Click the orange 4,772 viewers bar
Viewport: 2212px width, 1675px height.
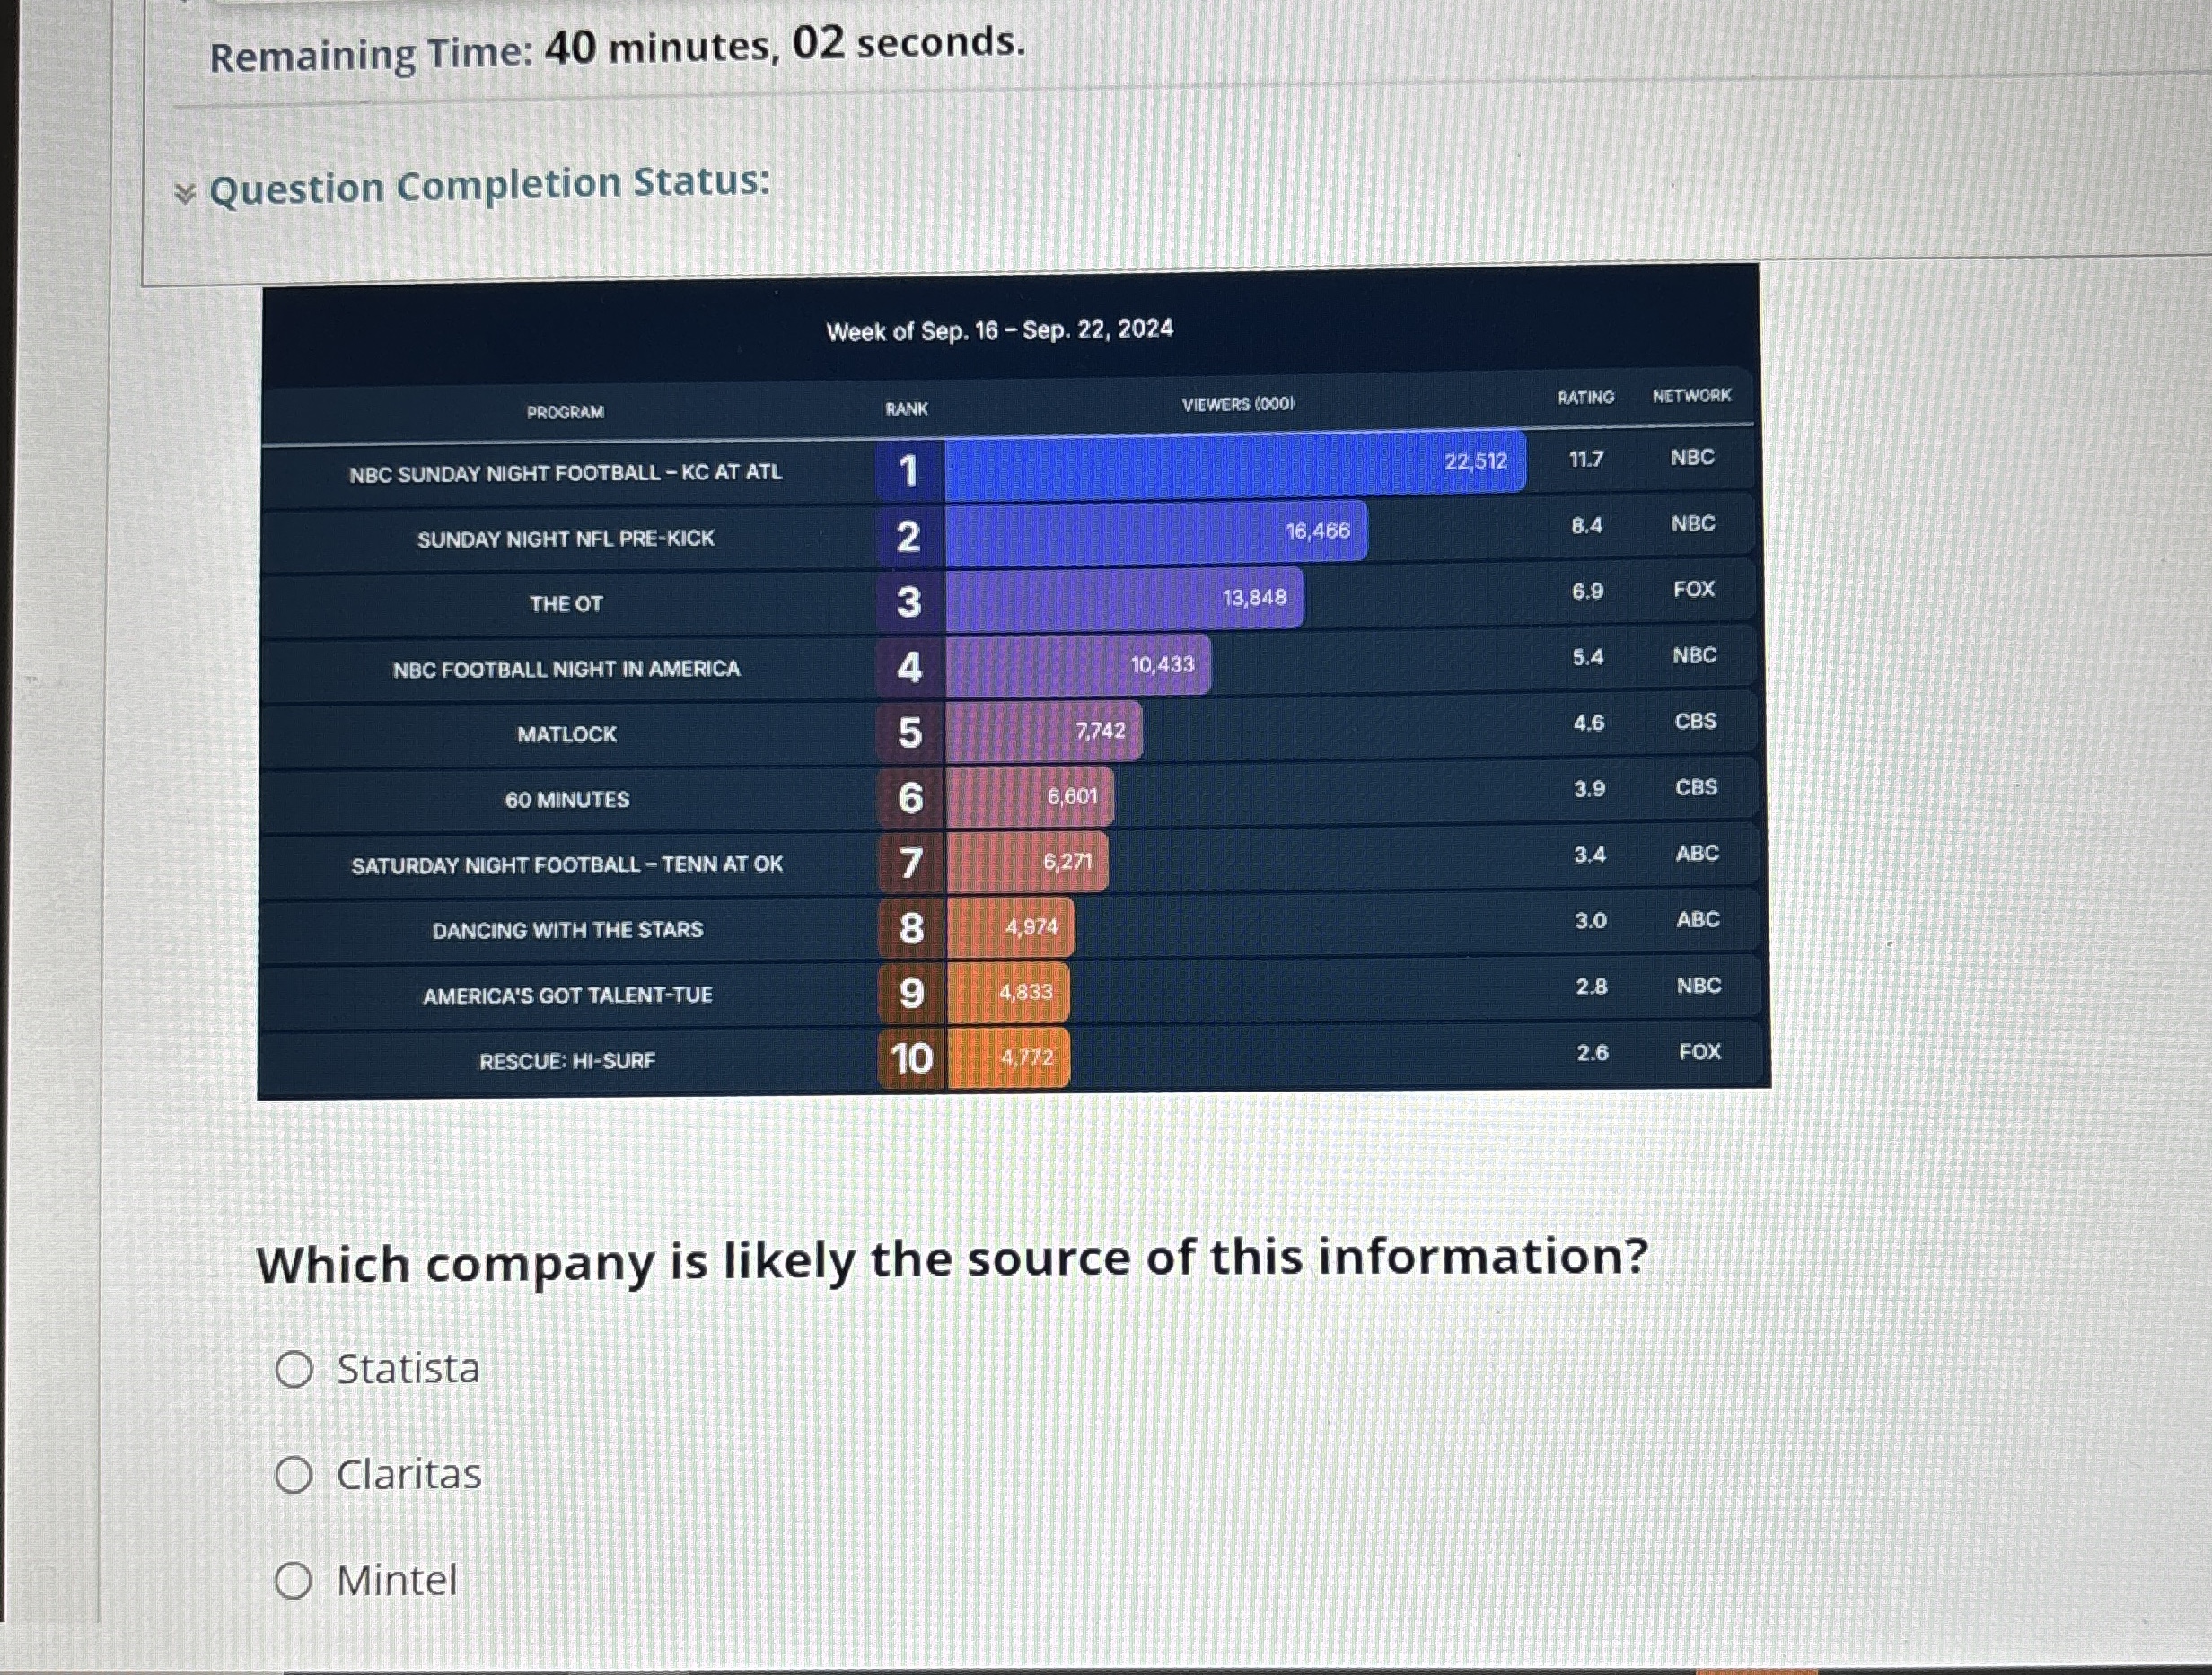[x=1007, y=1058]
